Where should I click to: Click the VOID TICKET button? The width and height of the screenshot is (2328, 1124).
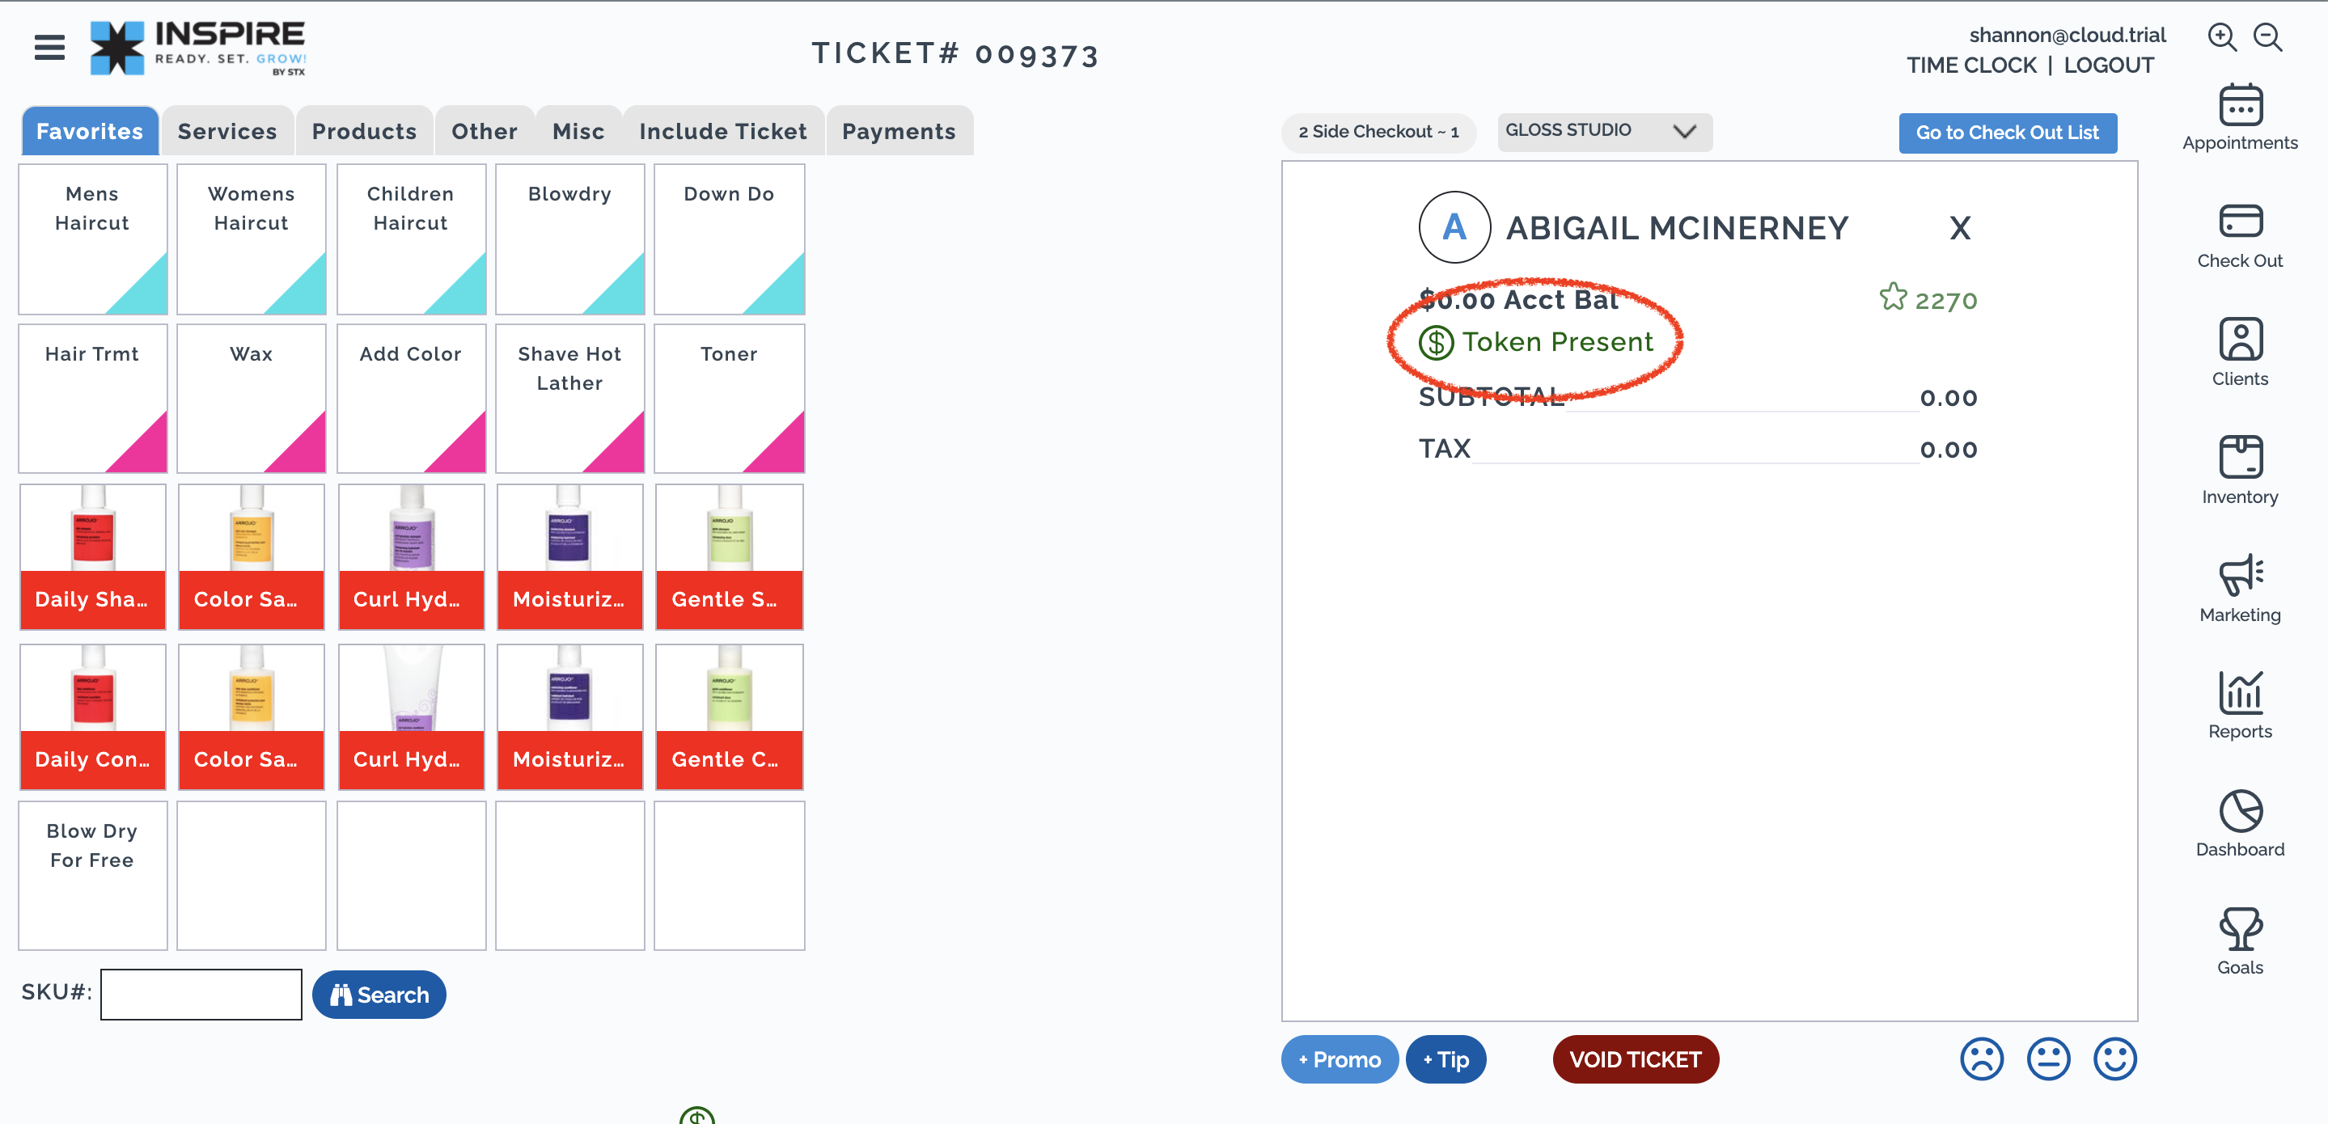pos(1635,1059)
